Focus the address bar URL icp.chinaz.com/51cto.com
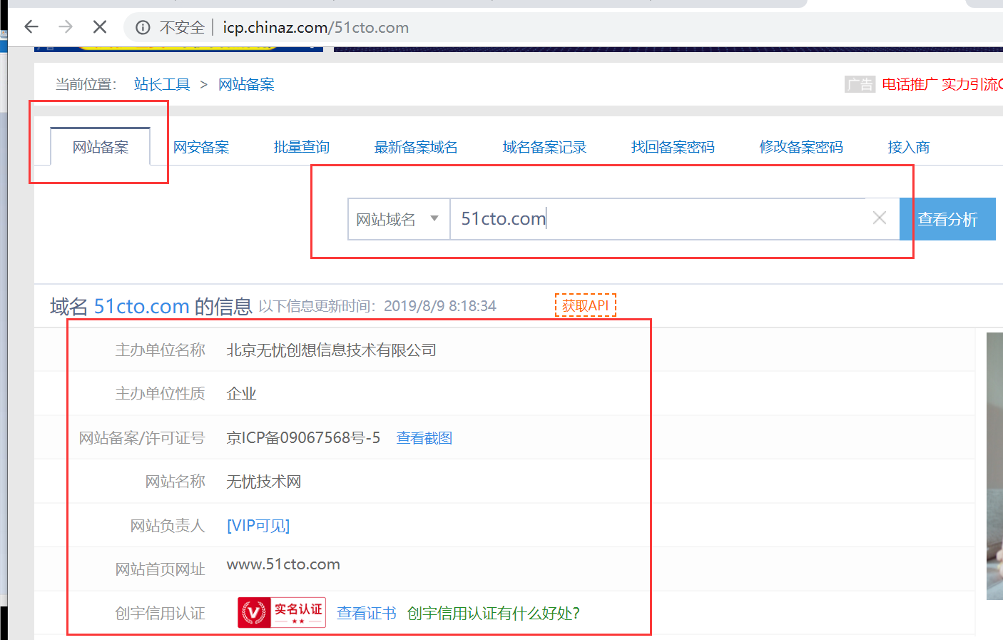Image resolution: width=1003 pixels, height=640 pixels. coord(315,28)
